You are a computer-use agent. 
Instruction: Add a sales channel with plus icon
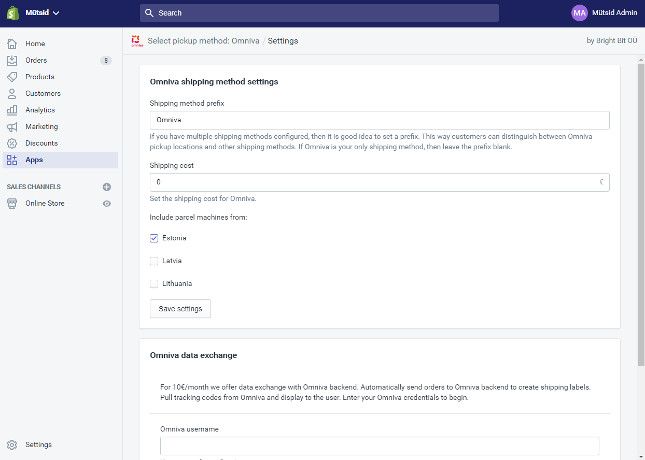click(107, 187)
